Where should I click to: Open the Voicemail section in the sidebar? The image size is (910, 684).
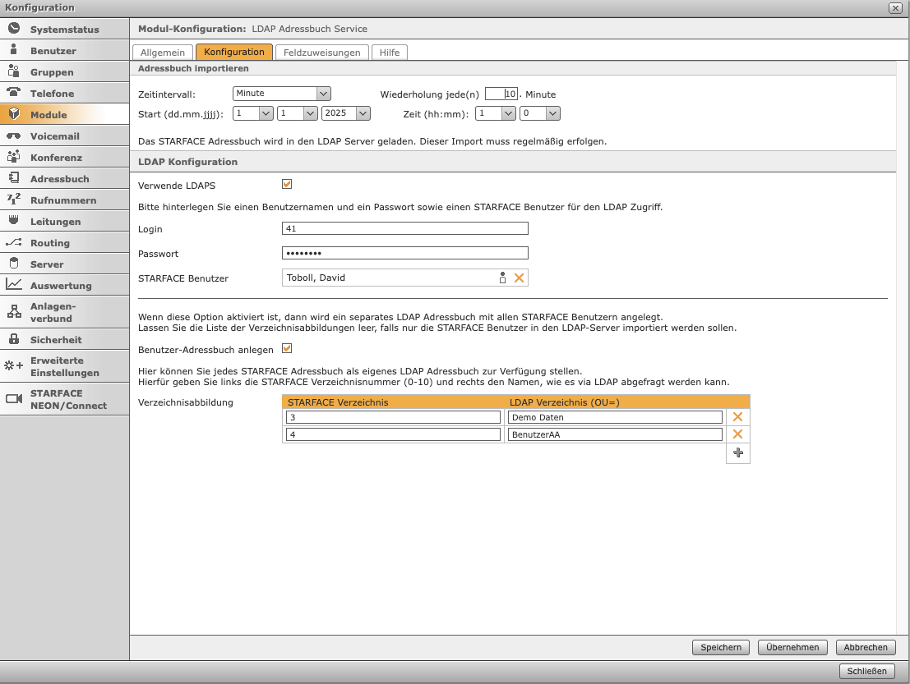point(55,136)
